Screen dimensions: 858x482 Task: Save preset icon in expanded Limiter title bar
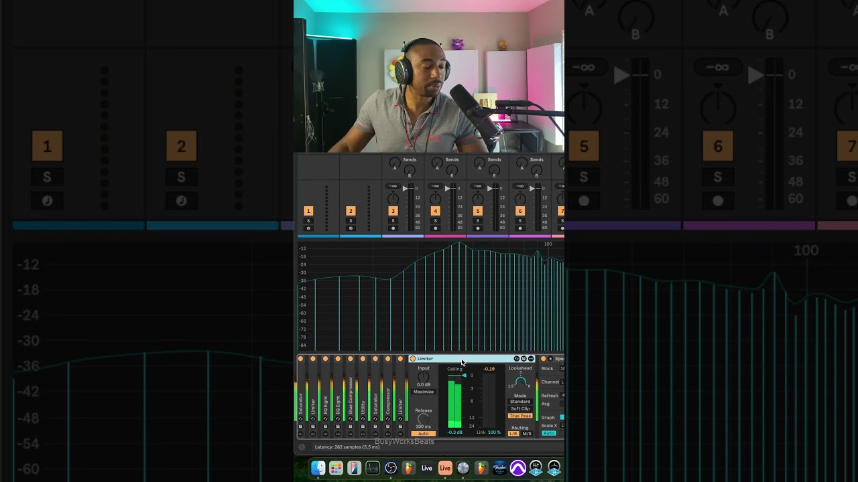524,359
